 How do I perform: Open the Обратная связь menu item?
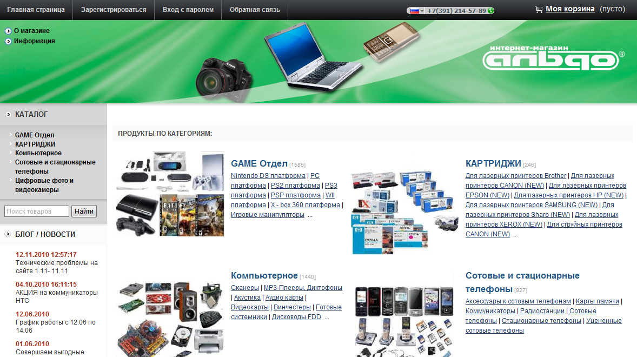click(254, 9)
